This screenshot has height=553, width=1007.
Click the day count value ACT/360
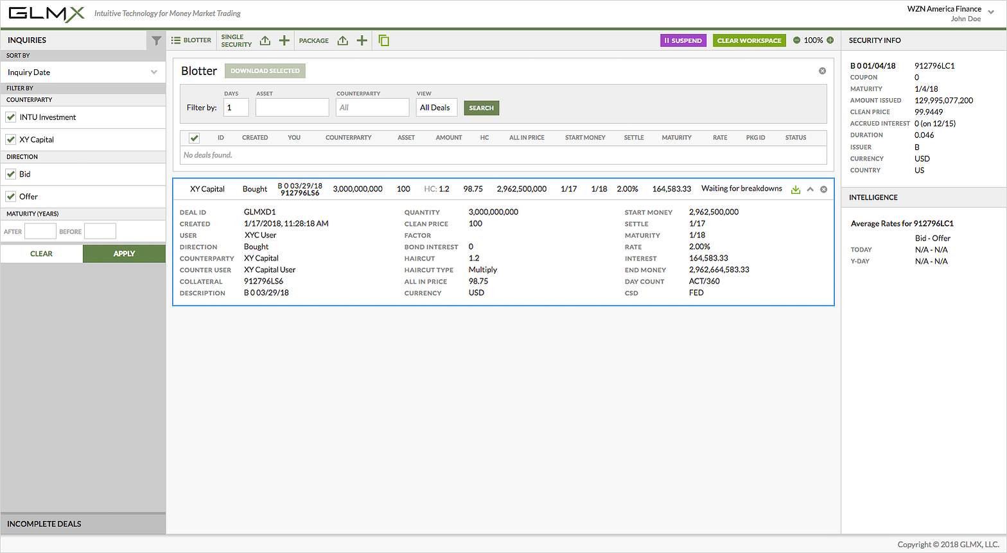pos(705,282)
